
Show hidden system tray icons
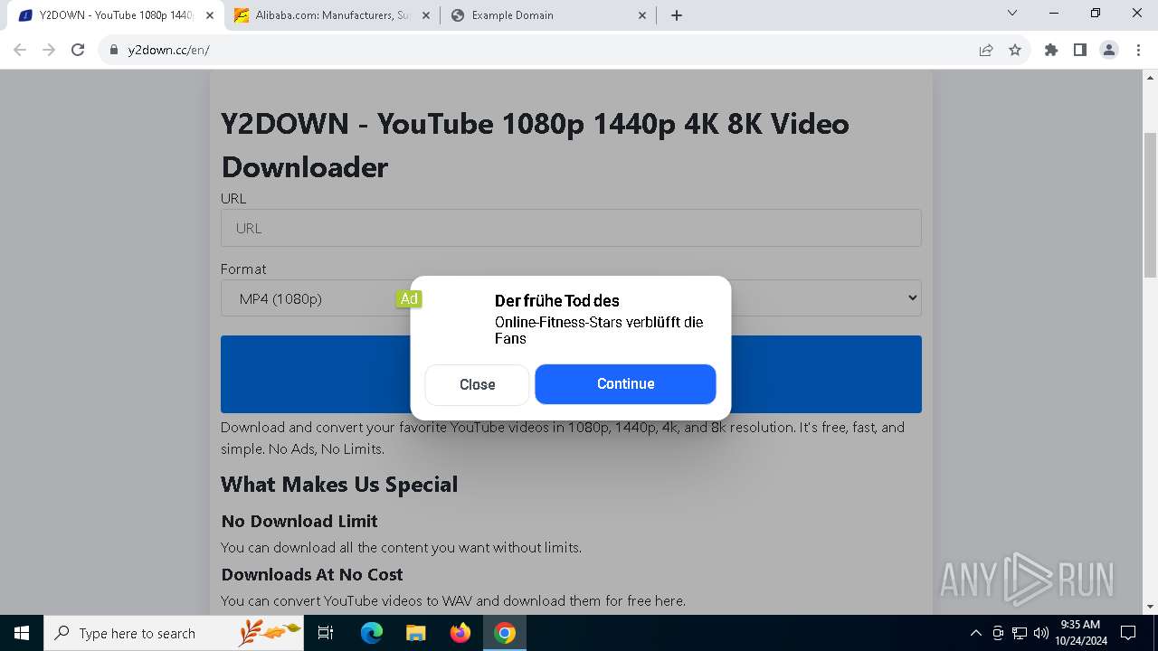click(x=975, y=633)
